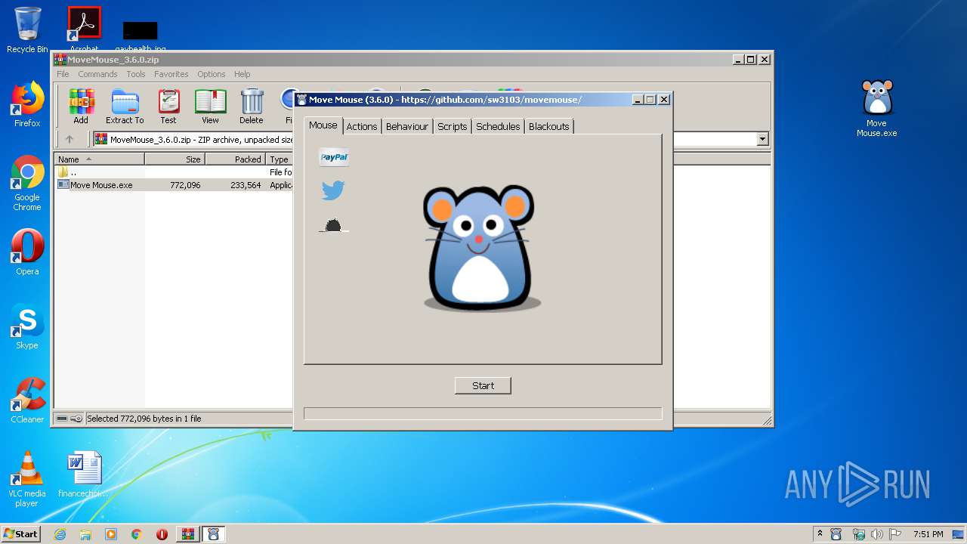The image size is (967, 544).
Task: Open the Acrobat desktop shortcut
Action: point(85,29)
